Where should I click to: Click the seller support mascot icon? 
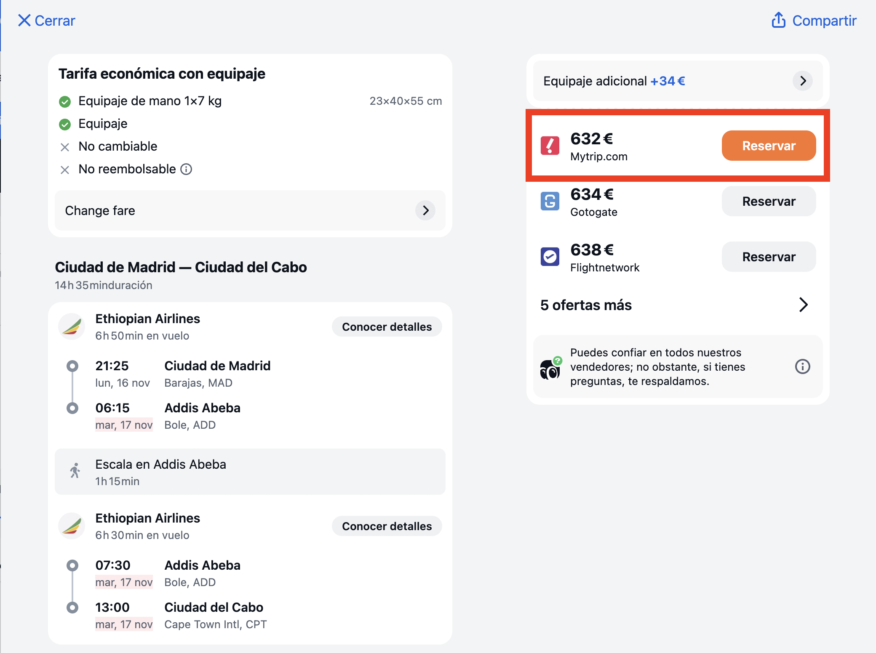(x=551, y=368)
